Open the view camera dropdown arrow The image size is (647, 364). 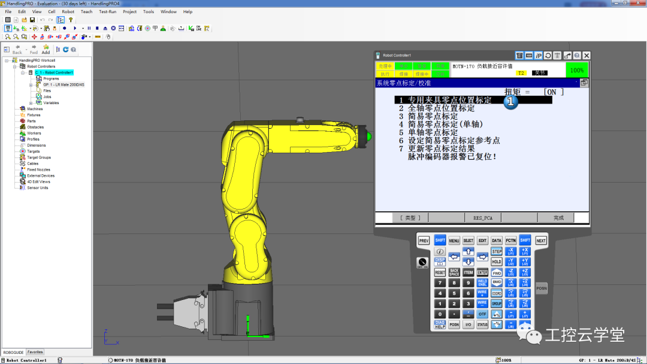(x=89, y=37)
